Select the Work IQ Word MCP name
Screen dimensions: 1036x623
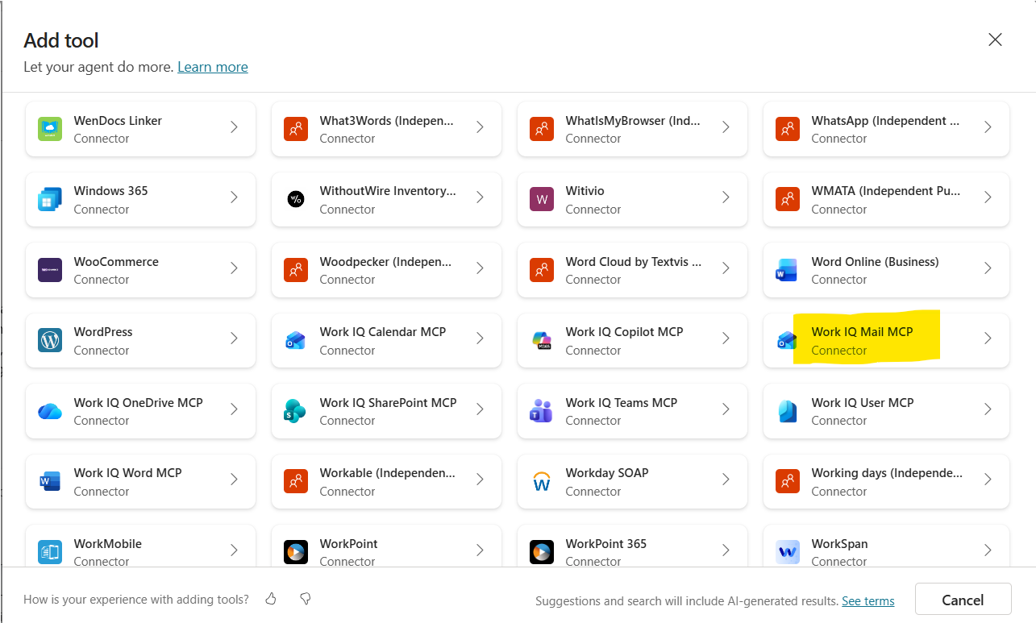127,473
